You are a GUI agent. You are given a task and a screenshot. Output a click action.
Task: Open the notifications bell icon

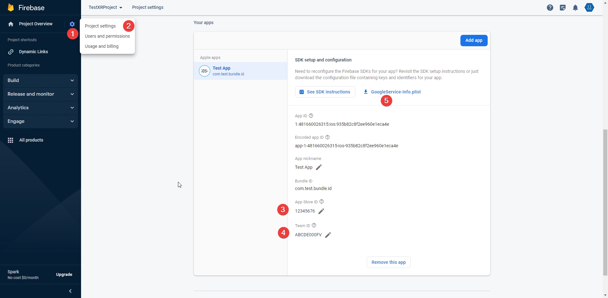[575, 8]
